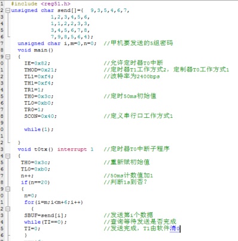
Task: Click the TH0=0x3c line in main
Action: point(39,96)
